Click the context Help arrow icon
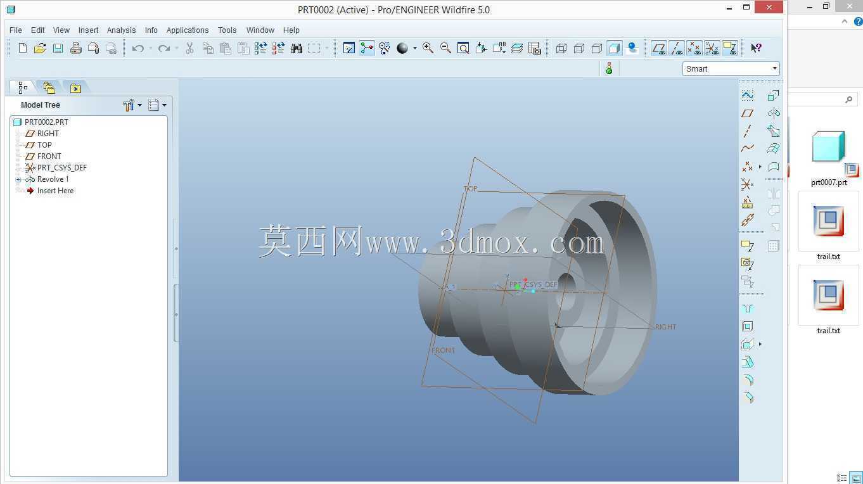Screen dimensions: 863x484 756,48
